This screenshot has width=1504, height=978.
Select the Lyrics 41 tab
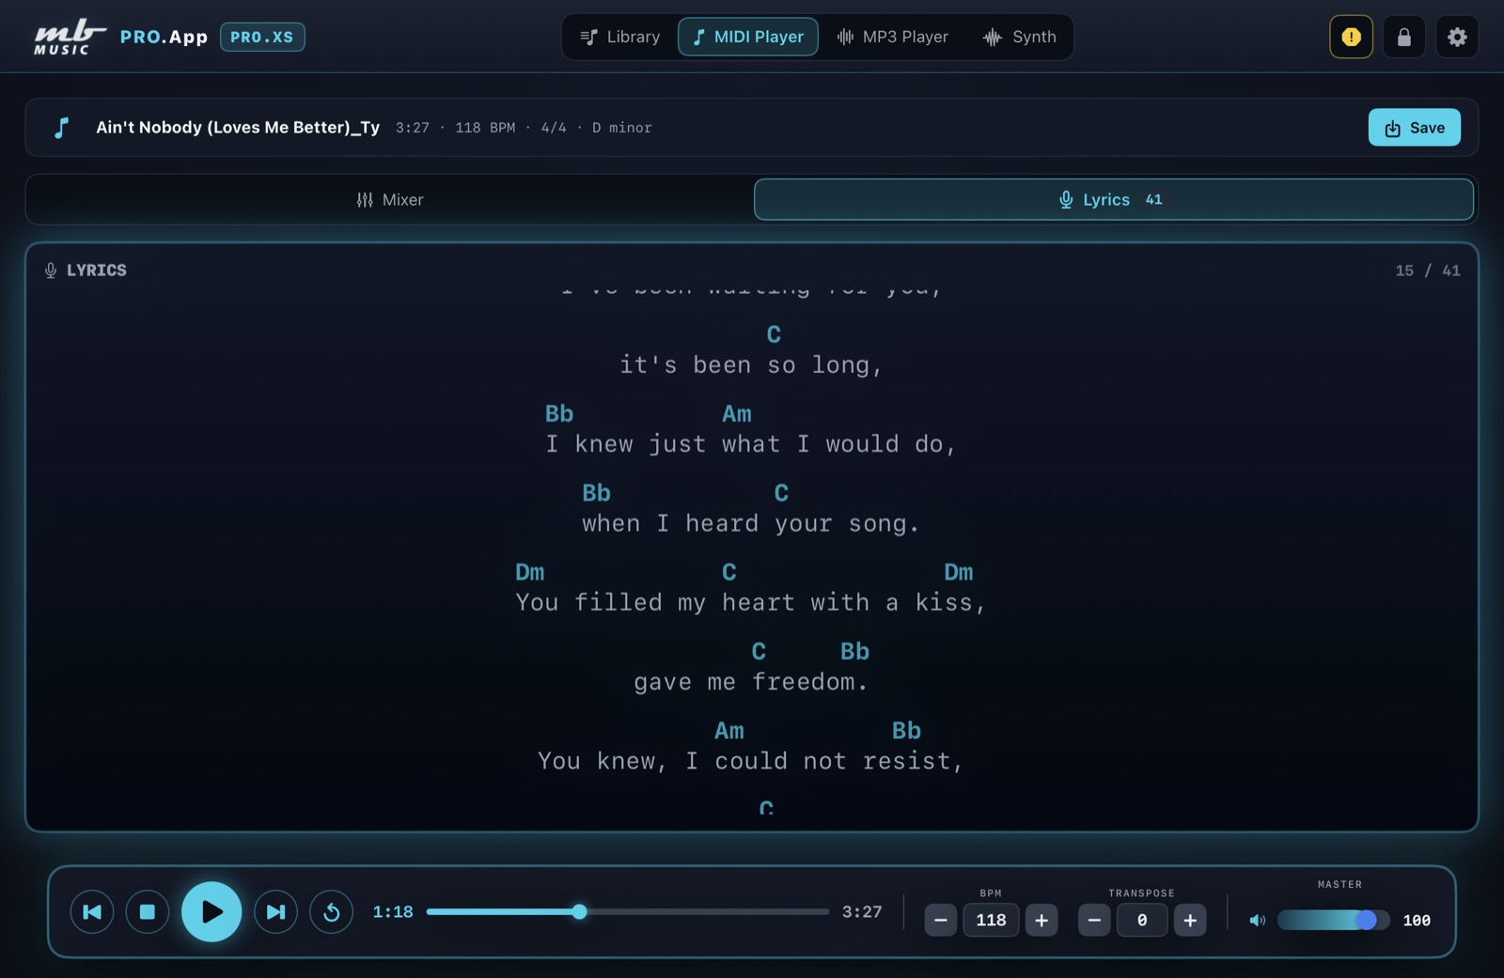pyautogui.click(x=1113, y=199)
